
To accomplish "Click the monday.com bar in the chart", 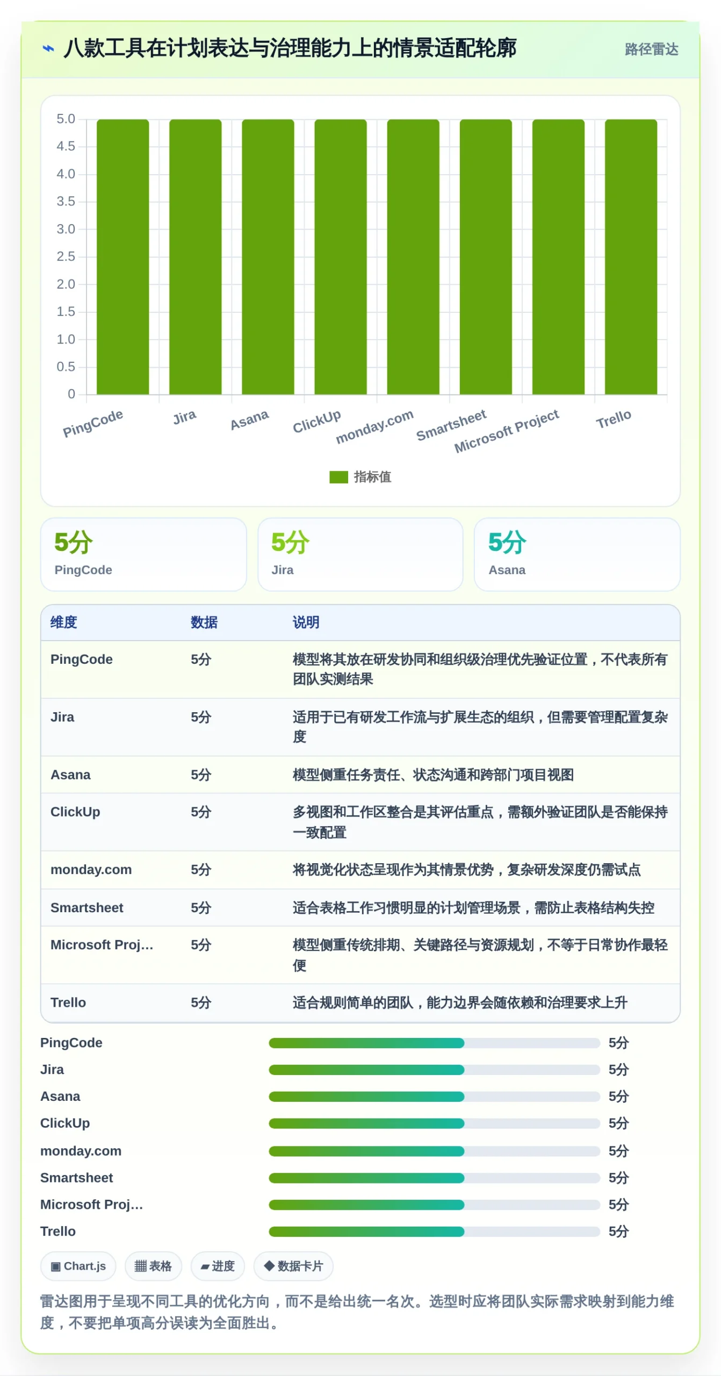I will (413, 257).
